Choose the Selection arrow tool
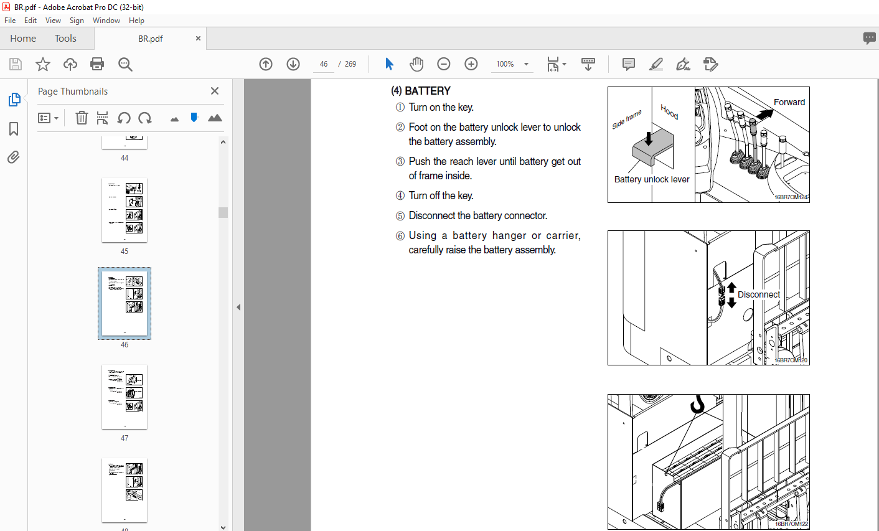 [x=390, y=64]
